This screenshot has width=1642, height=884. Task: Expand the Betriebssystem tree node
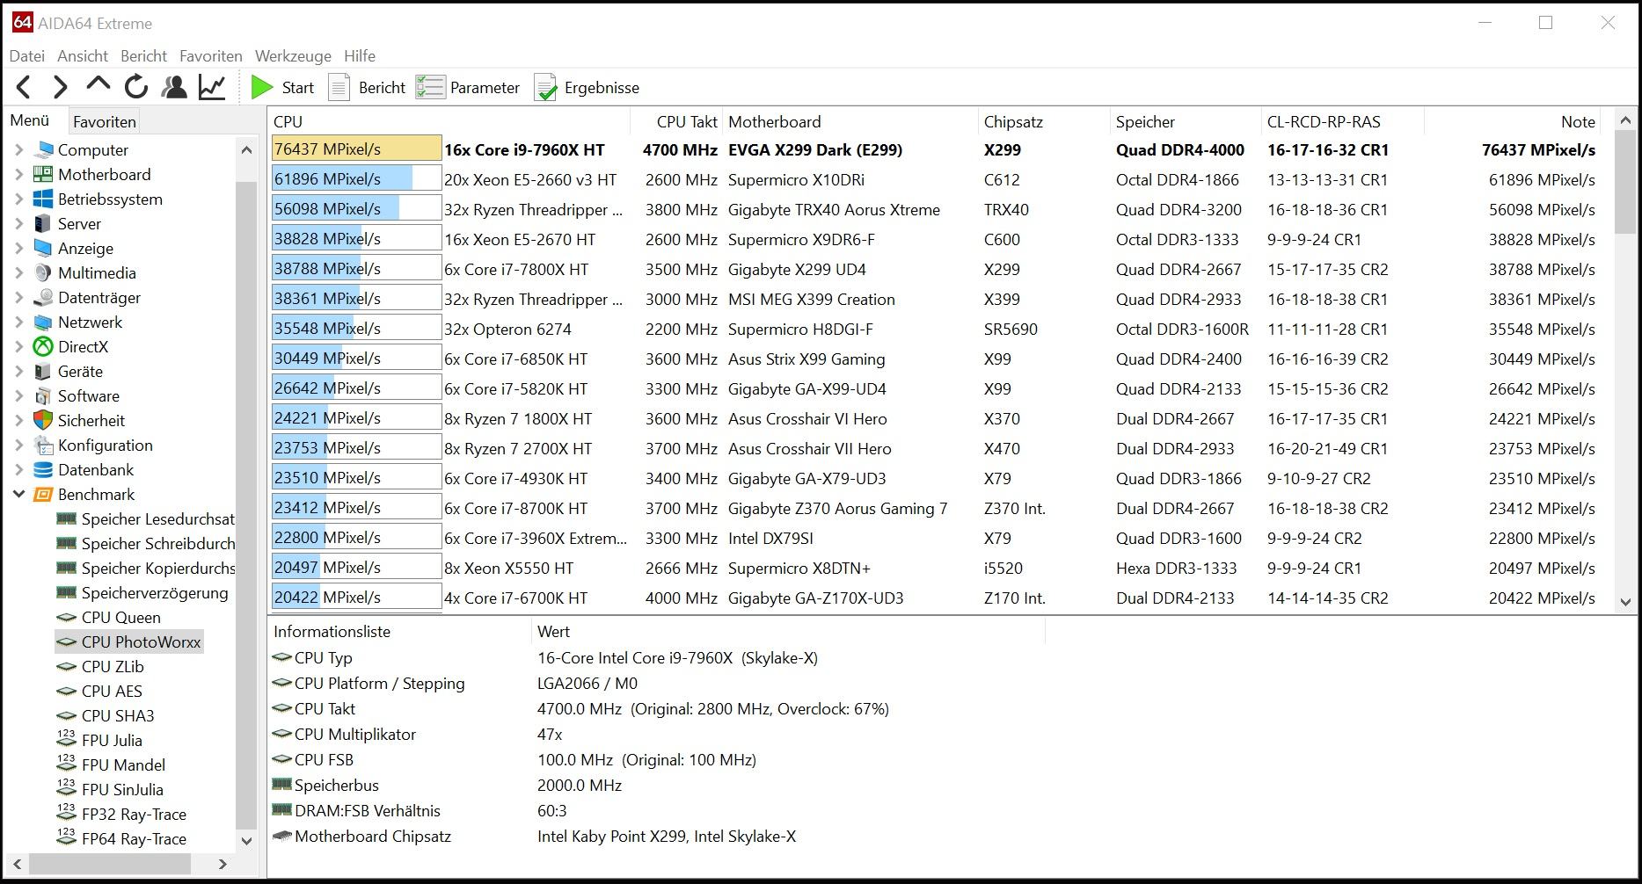[18, 199]
